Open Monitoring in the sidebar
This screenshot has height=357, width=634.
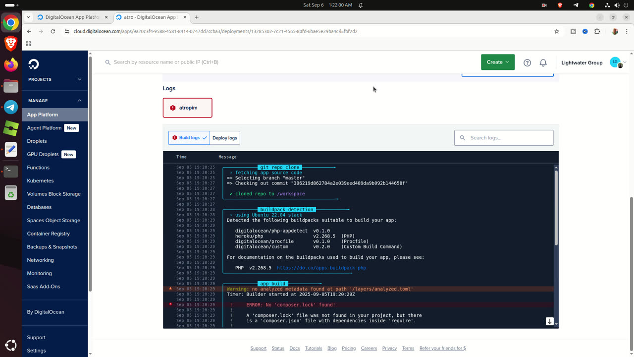[x=39, y=273]
